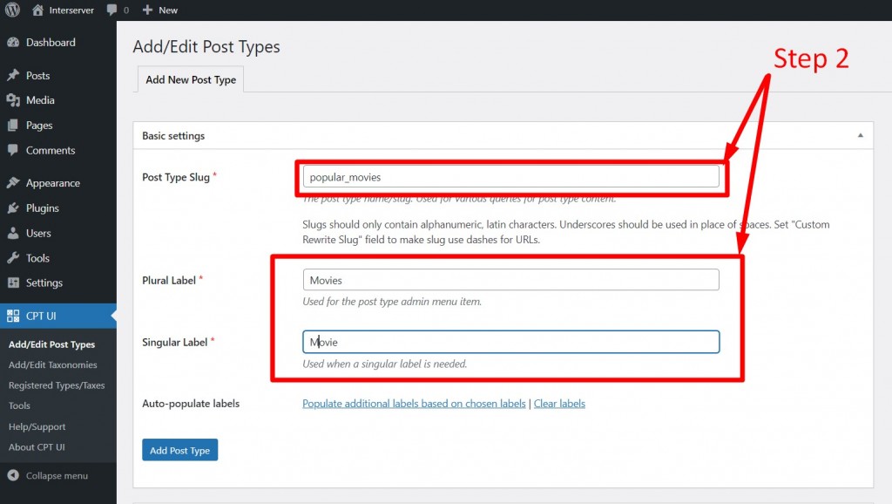Click the Media library icon
This screenshot has height=504, width=892.
click(x=13, y=100)
